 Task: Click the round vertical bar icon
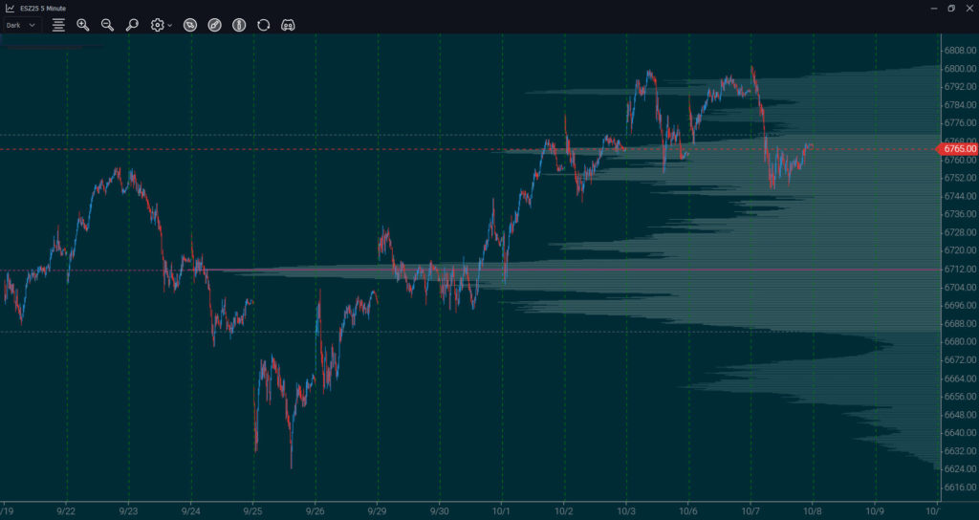(x=239, y=25)
